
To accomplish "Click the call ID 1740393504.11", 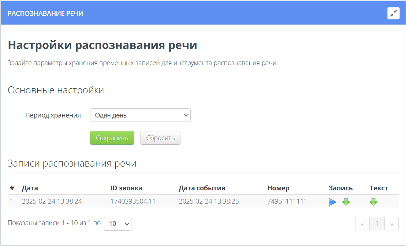I will [x=132, y=201].
